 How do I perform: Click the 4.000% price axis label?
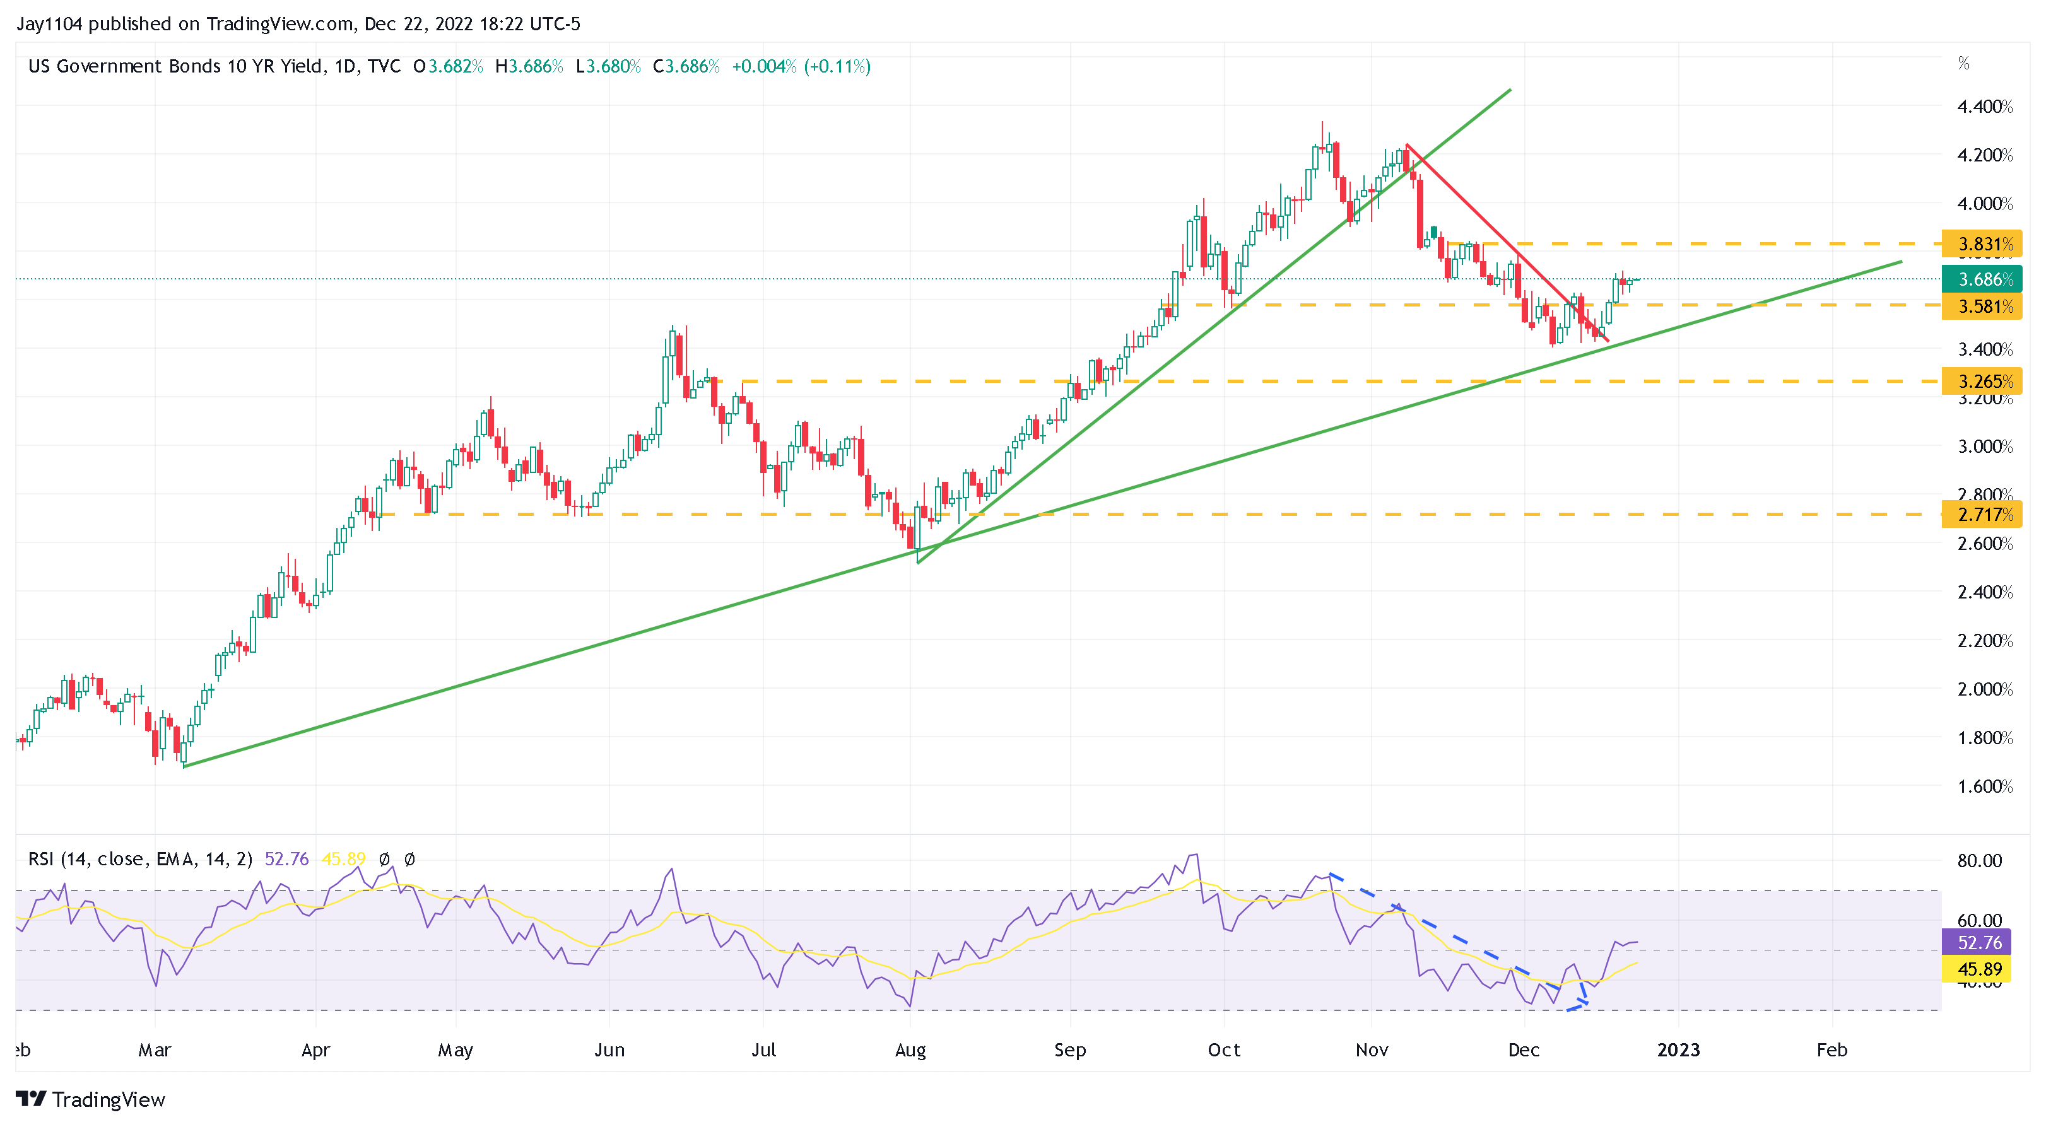pos(1985,204)
